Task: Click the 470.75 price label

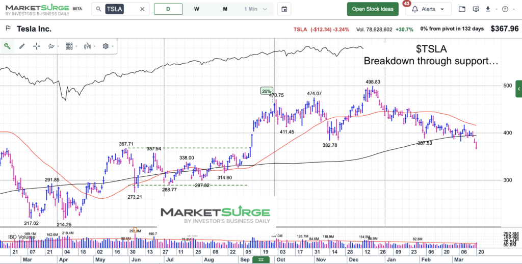Action: (276, 95)
